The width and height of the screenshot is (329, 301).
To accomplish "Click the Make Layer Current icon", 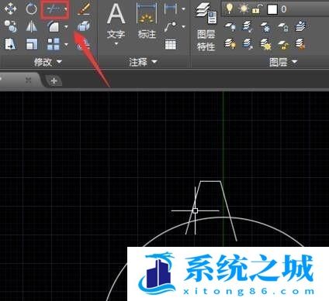I will [x=301, y=26].
